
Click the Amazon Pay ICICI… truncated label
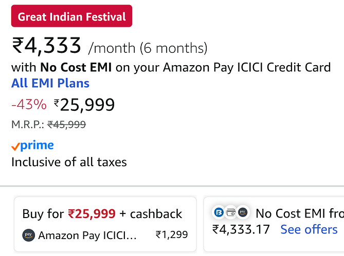pos(87,235)
